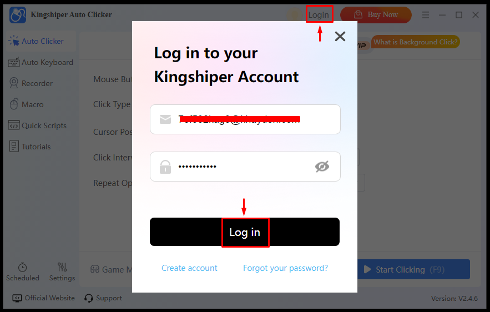Open the Official Website link
Screen dimensions: 490x312
[43, 298]
